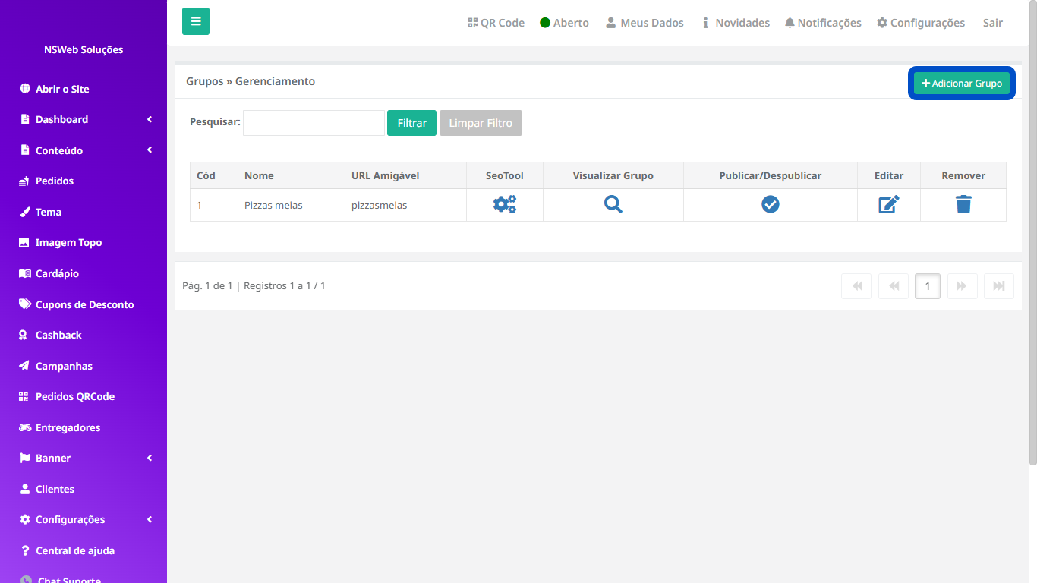Toggle the Aberto store status indicator
This screenshot has height=583, width=1037.
coord(564,23)
